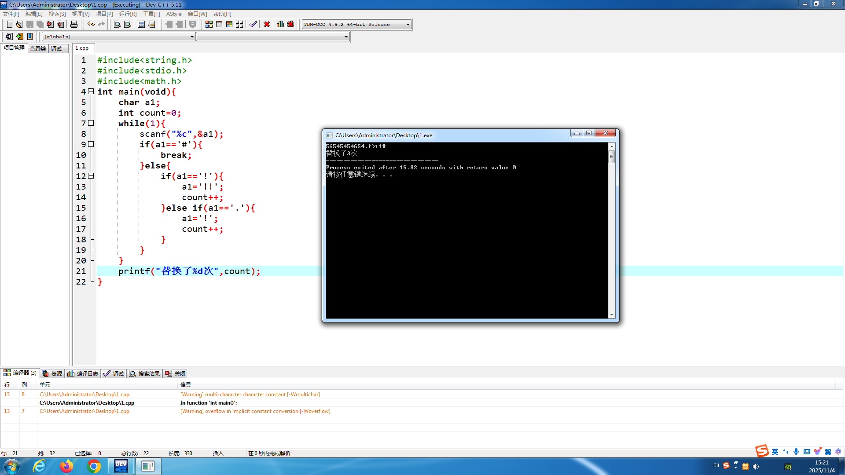
Task: Switch to the 编译日志 tab
Action: pos(83,373)
